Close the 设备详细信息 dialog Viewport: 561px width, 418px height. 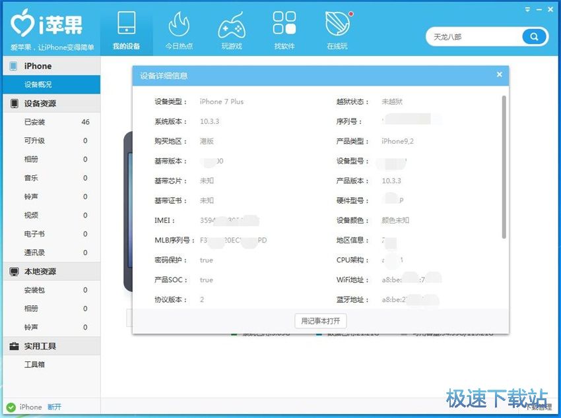(500, 75)
